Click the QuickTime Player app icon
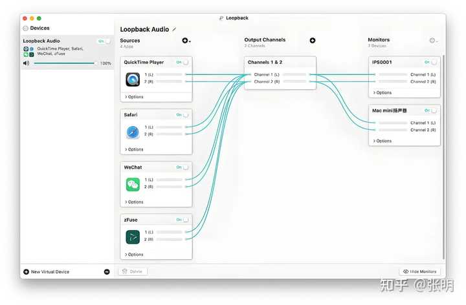This screenshot has height=305, width=466. click(133, 79)
